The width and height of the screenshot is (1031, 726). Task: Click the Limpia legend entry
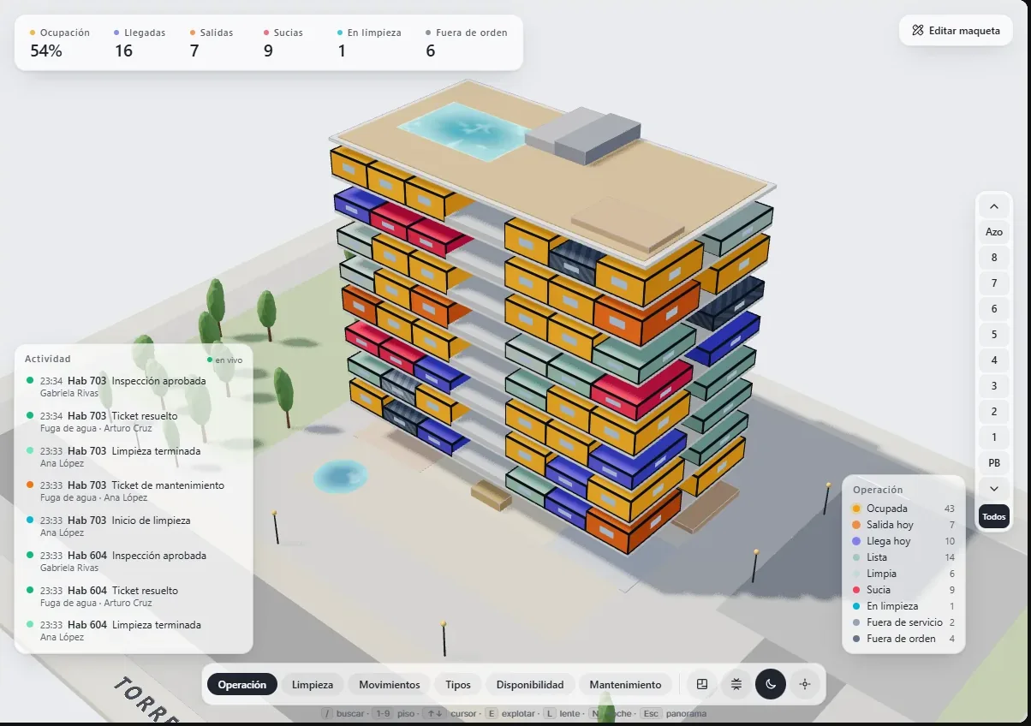click(x=903, y=574)
